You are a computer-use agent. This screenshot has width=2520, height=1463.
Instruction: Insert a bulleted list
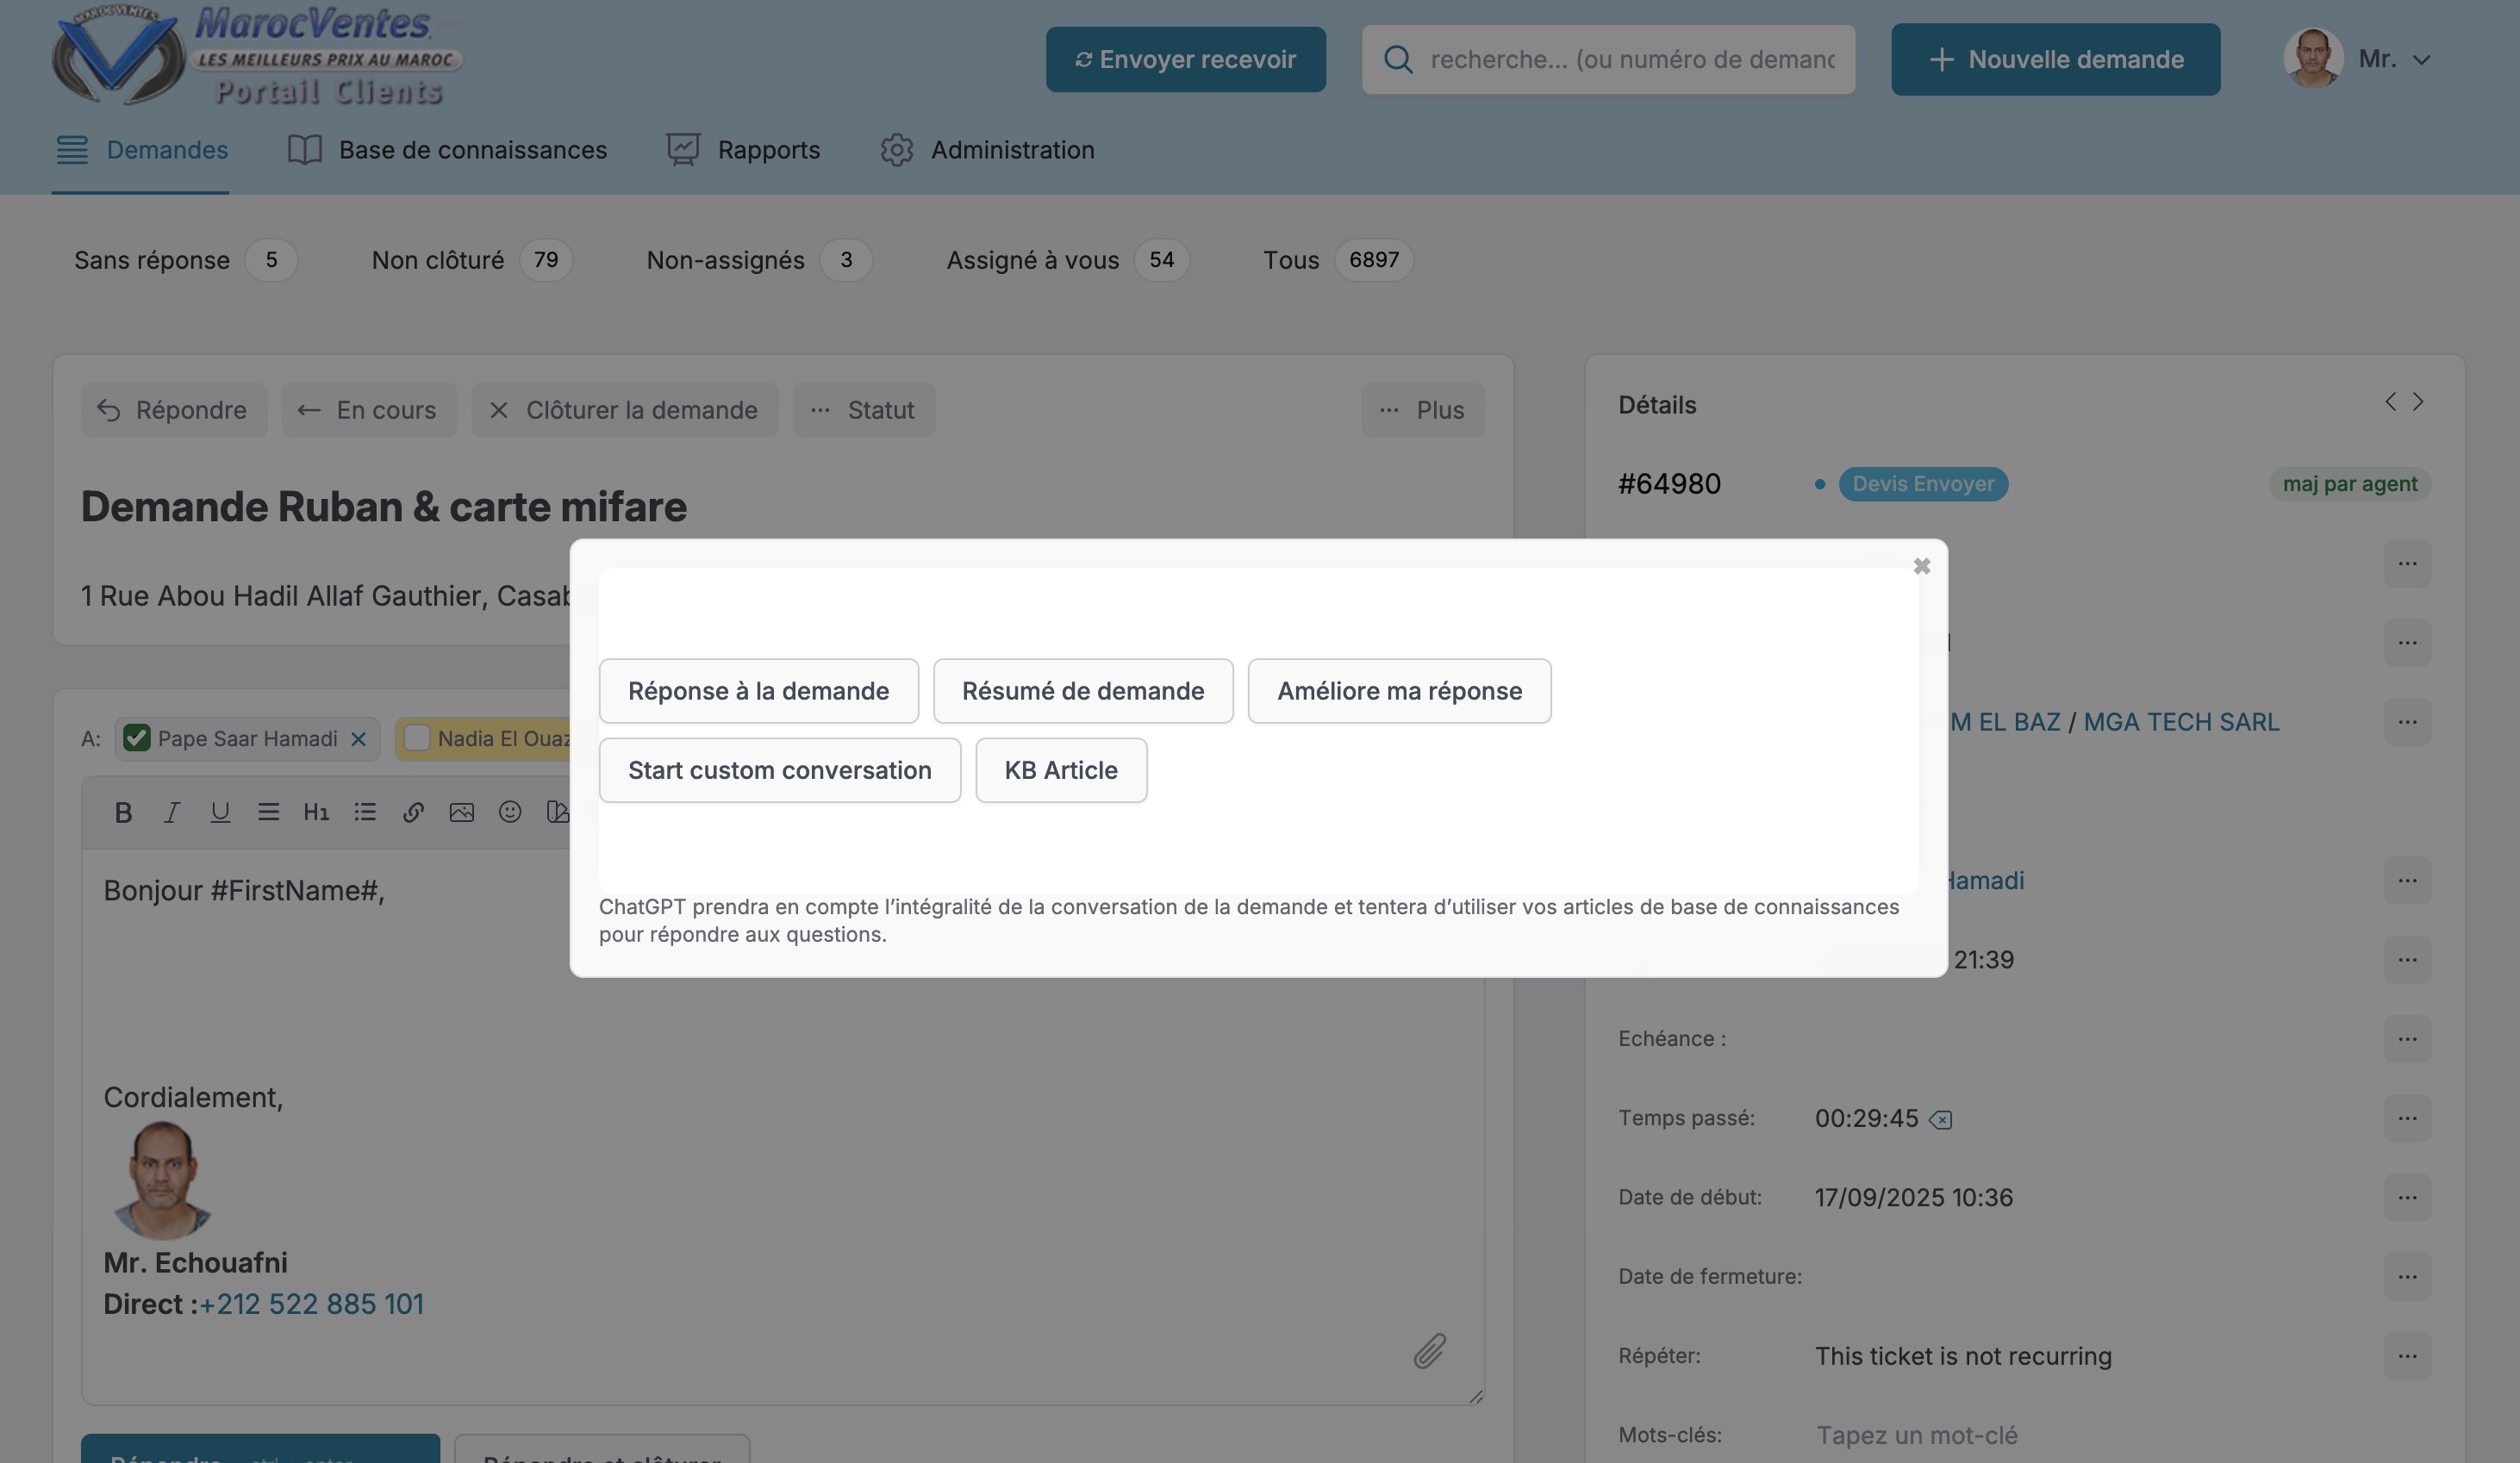[365, 813]
